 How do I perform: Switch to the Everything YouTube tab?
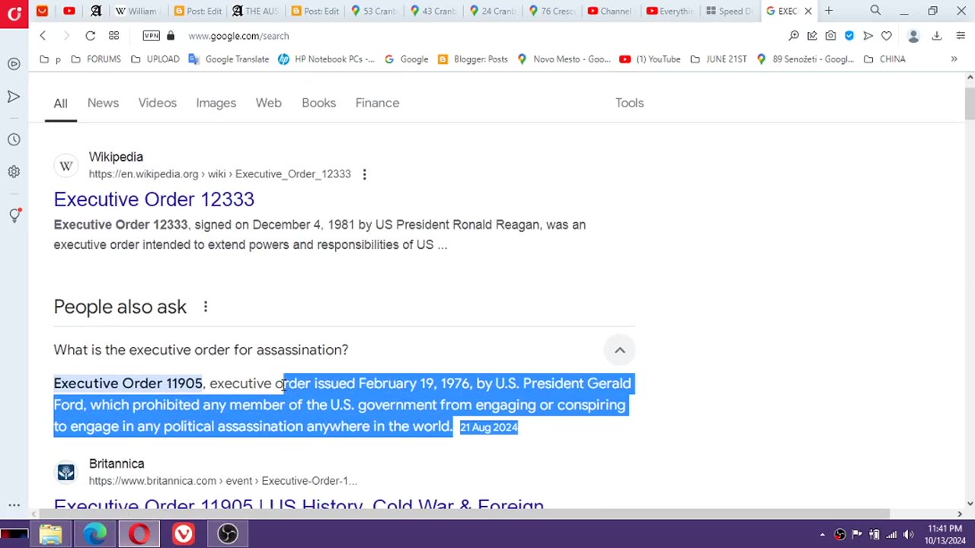coord(670,11)
